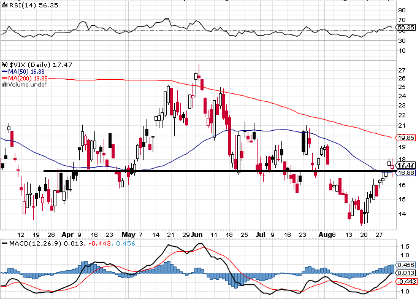The image size is (420, 299).
Task: Select the RSI(14) 56.35 label
Action: 34,5
